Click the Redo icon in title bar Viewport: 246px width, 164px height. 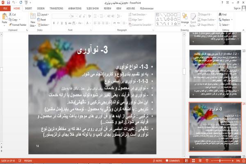(21, 3)
